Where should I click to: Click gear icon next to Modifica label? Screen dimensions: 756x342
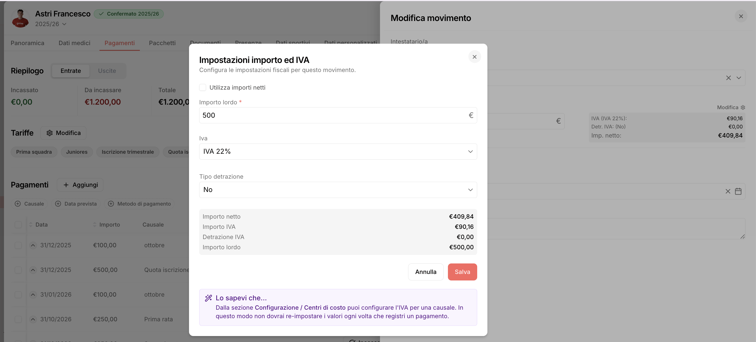(x=743, y=107)
